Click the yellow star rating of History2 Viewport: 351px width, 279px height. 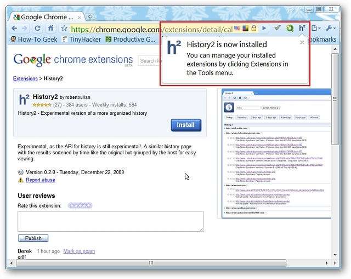[42, 105]
